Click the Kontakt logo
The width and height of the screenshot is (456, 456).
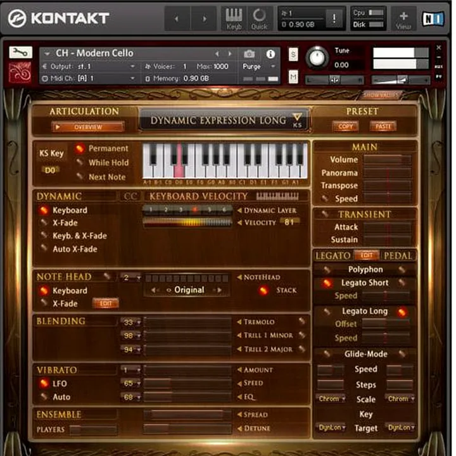pyautogui.click(x=59, y=18)
